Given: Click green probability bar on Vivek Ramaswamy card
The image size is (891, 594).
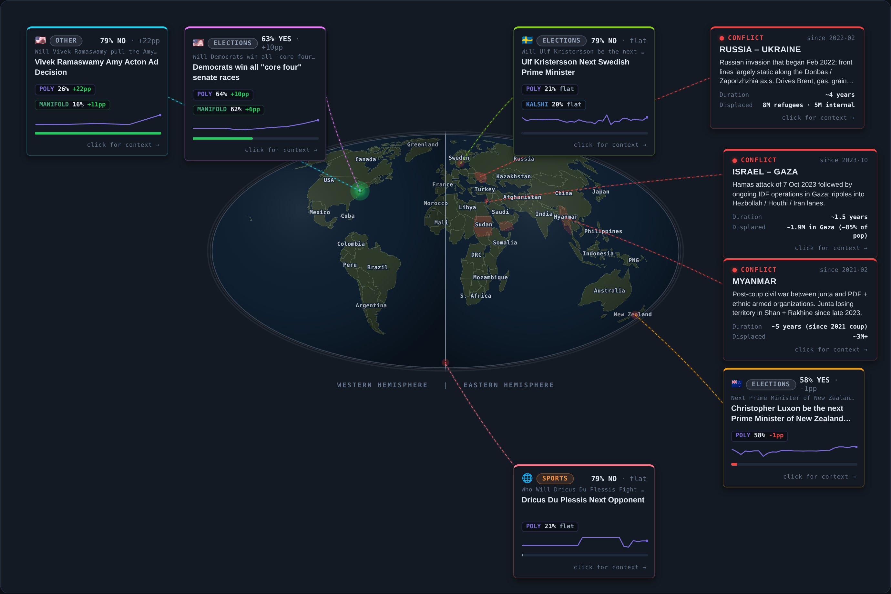Looking at the screenshot, I should point(98,134).
